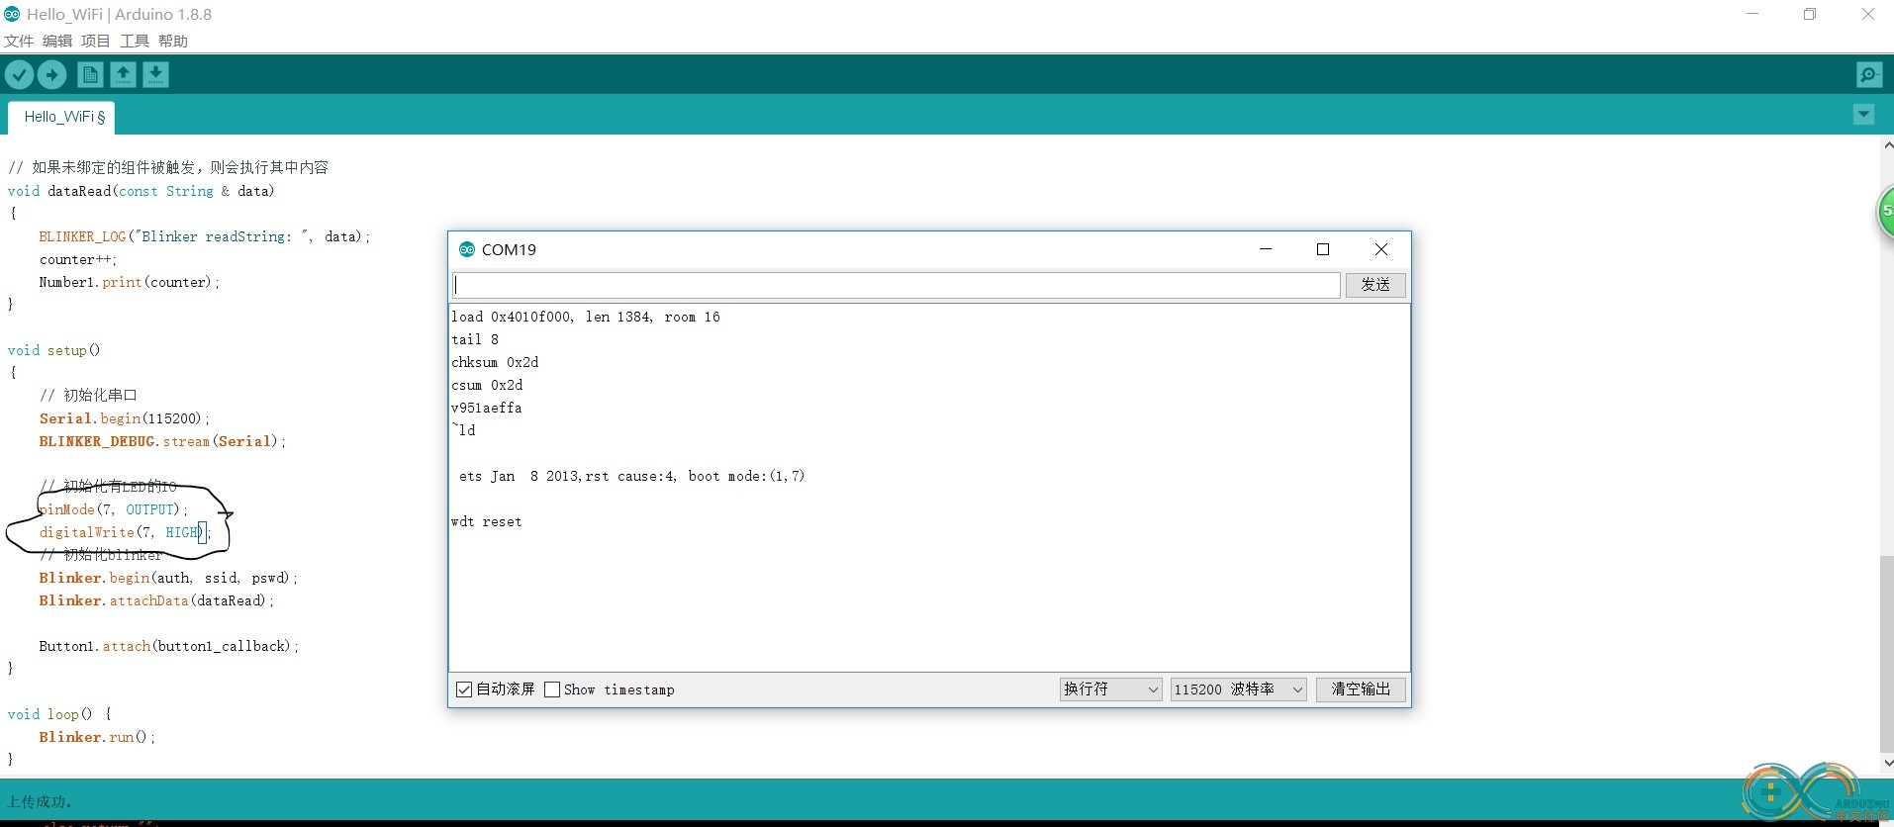Open the tab options dropdown arrow

click(1863, 115)
